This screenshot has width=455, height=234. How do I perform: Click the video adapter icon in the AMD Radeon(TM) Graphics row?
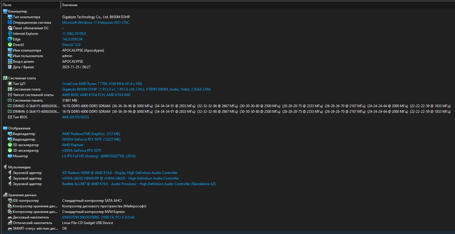tap(10, 134)
